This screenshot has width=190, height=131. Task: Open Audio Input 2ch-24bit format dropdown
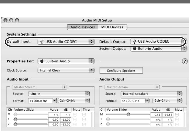[x=74, y=100]
